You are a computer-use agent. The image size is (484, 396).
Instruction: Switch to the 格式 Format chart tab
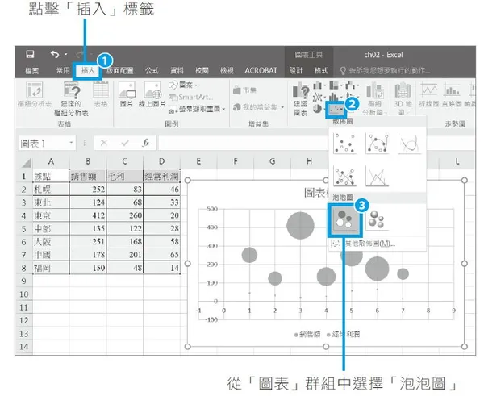coord(321,71)
